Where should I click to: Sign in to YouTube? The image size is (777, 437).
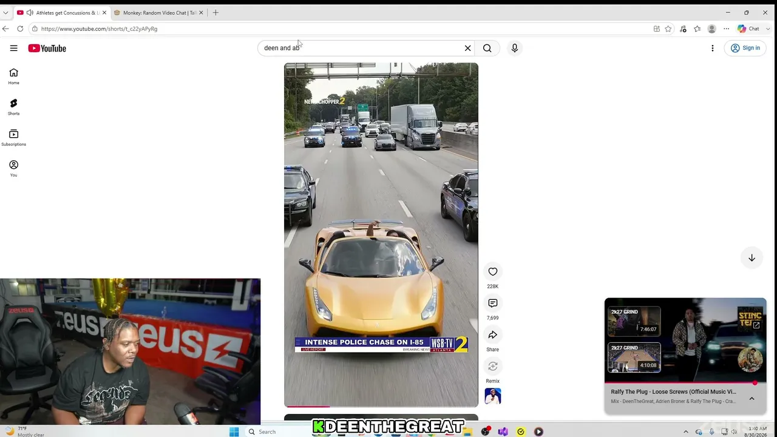(745, 48)
